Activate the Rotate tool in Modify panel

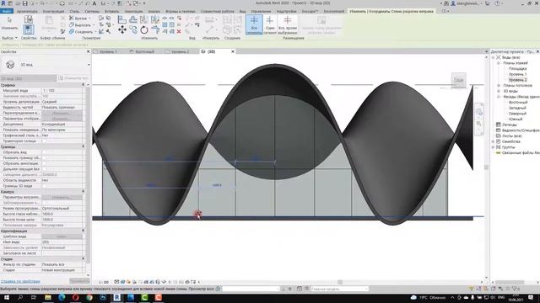pos(144,30)
